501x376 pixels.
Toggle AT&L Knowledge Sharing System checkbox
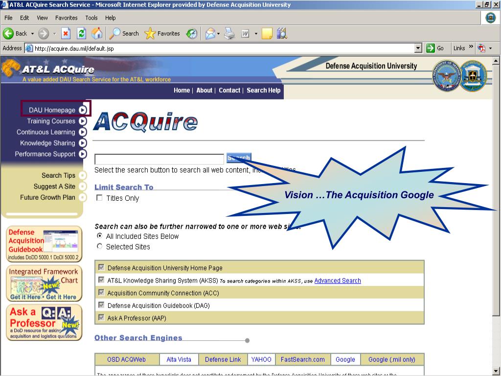pos(102,280)
